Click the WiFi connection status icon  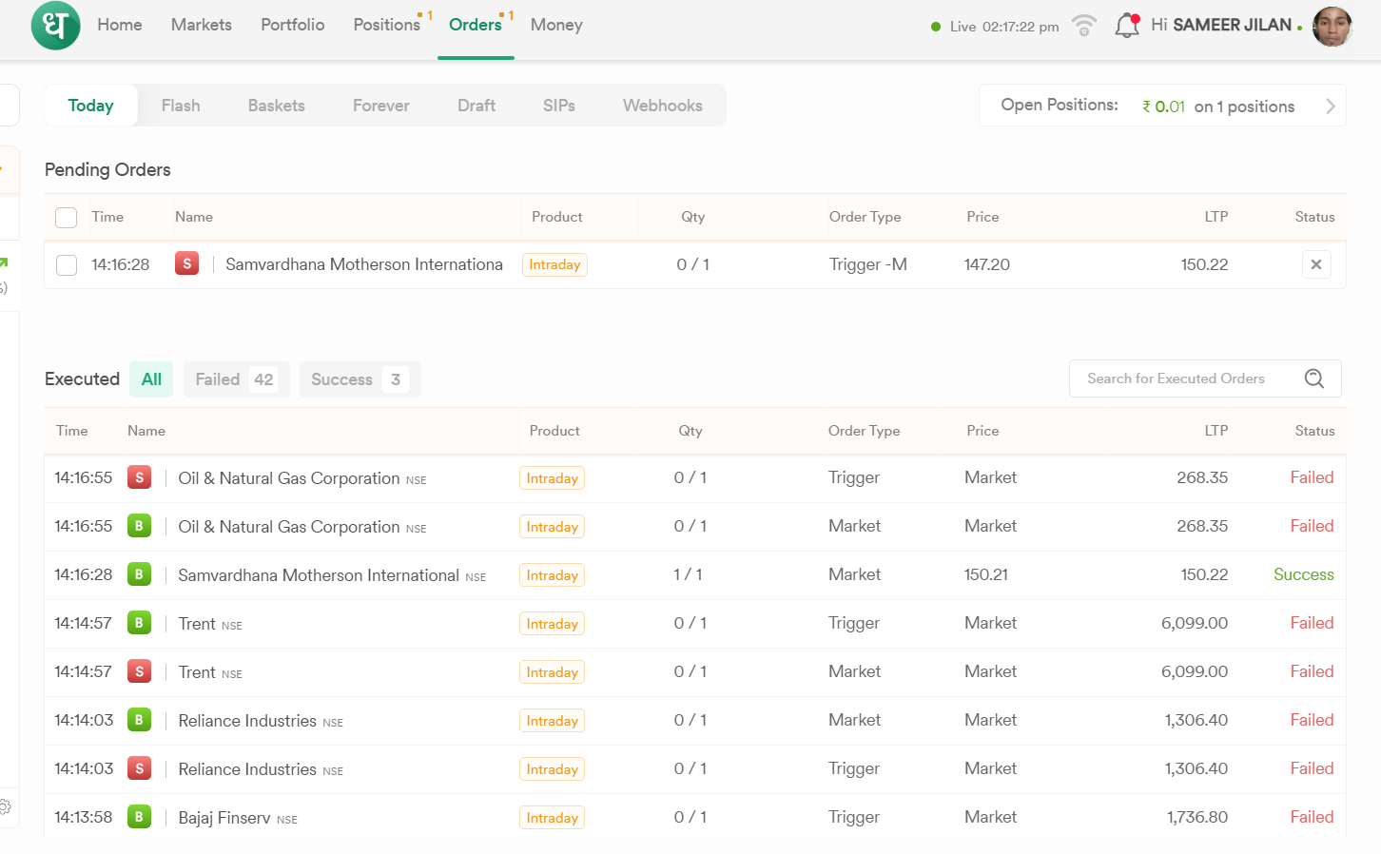coord(1084,26)
